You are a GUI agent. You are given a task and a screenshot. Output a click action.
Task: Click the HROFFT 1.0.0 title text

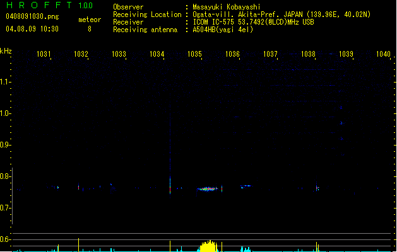tap(50, 5)
